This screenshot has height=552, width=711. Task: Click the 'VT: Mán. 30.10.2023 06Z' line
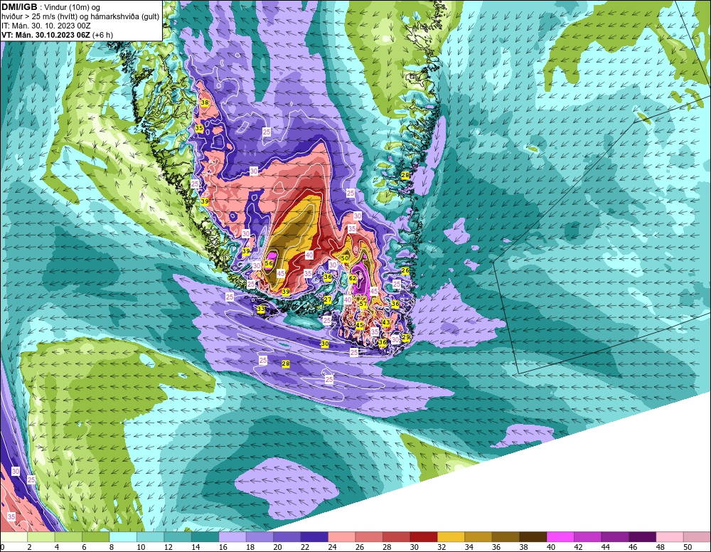pyautogui.click(x=57, y=35)
